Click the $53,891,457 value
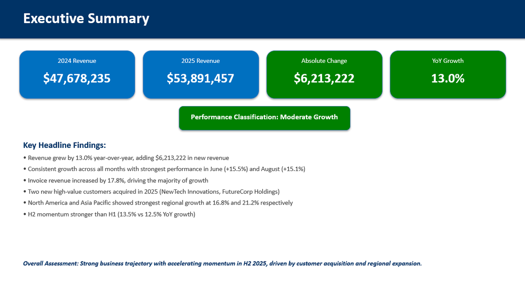This screenshot has width=525, height=295. click(x=201, y=79)
